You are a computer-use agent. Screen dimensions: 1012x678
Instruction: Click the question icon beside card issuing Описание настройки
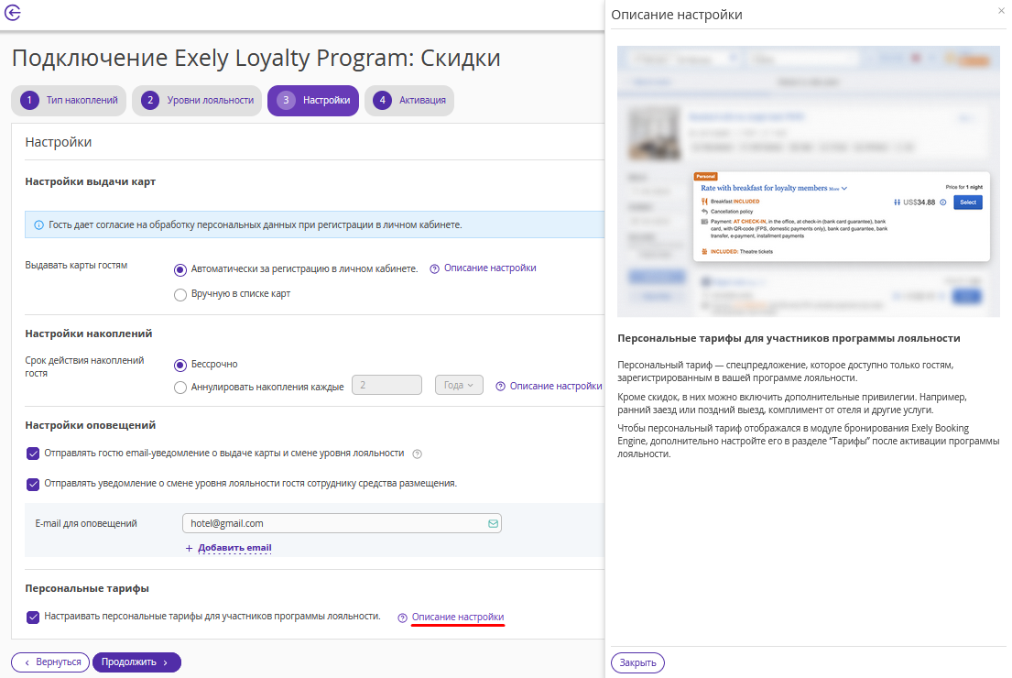coord(434,268)
